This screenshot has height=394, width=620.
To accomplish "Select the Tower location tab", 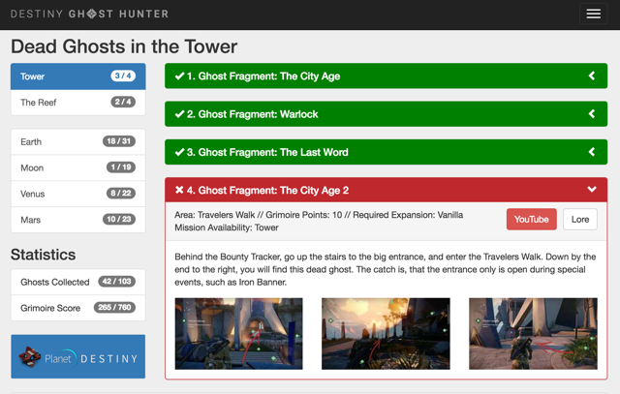I will pos(77,76).
